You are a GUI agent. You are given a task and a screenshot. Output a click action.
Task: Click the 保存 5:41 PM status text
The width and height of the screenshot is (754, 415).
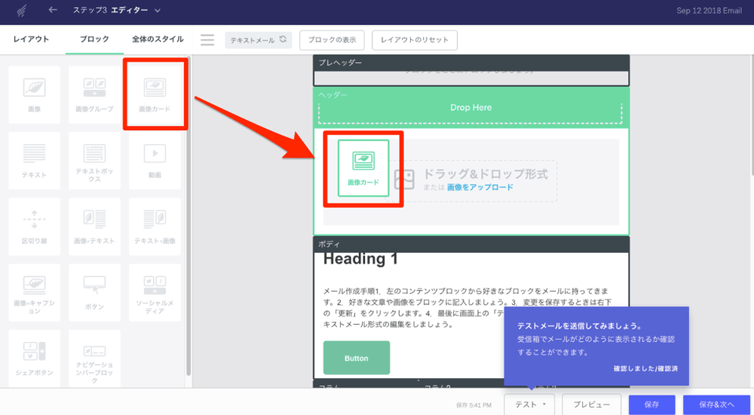pos(474,405)
